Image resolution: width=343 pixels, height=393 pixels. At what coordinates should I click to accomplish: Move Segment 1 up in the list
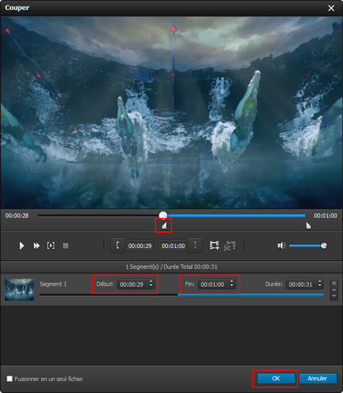click(x=334, y=290)
